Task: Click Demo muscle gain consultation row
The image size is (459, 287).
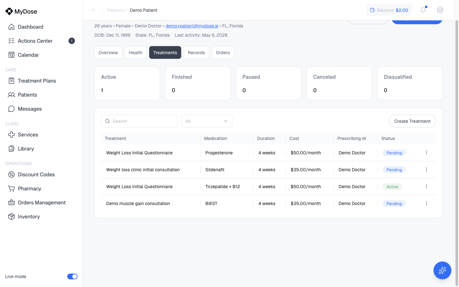Action: tap(268, 203)
